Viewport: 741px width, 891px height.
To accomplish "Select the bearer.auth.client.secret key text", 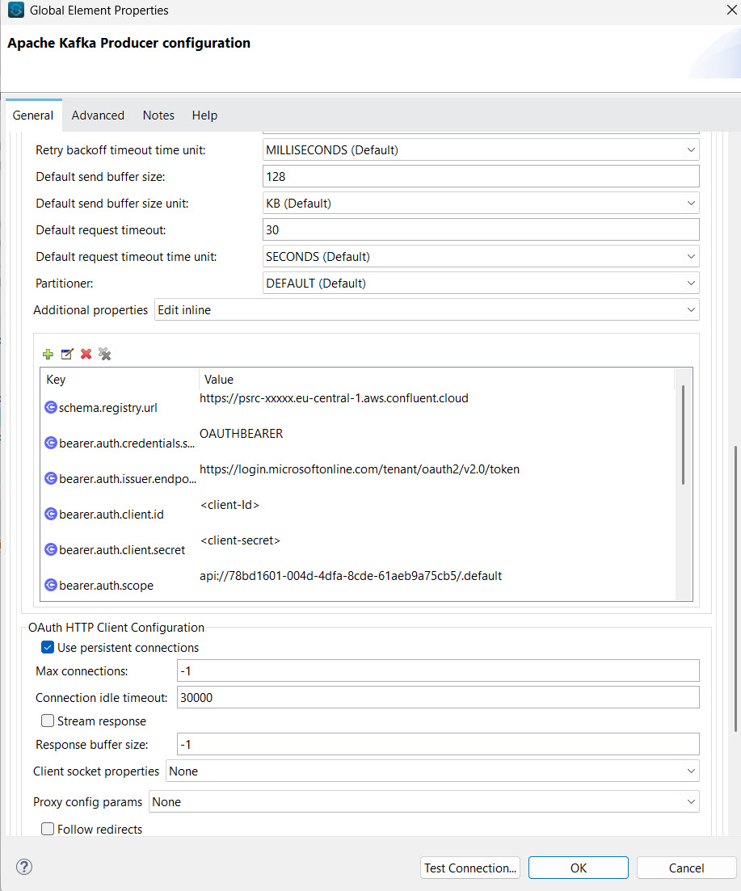I will tap(122, 549).
